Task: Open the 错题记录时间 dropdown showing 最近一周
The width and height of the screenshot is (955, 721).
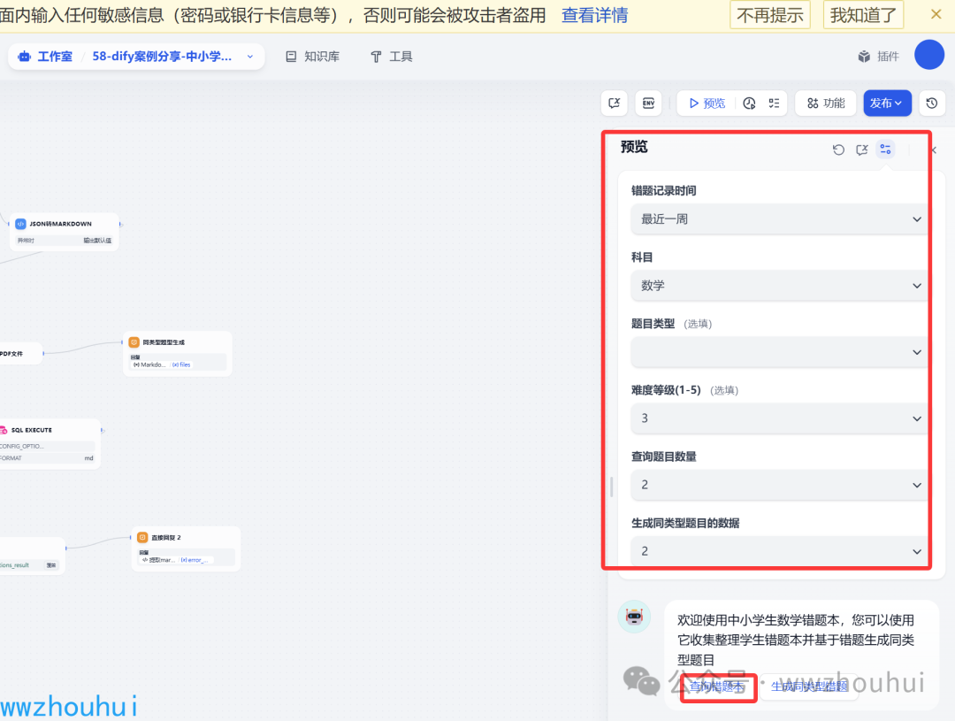Action: 779,219
